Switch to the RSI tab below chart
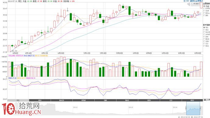This screenshot has height=118, width=210. [18, 100]
